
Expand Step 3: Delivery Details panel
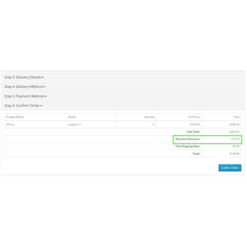point(24,77)
